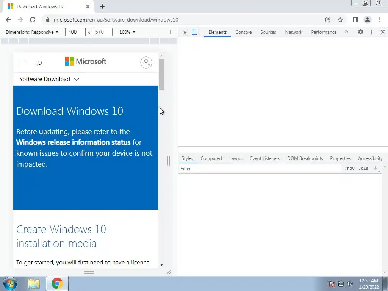Share this page icon in address bar
The width and height of the screenshot is (388, 291).
tap(328, 20)
